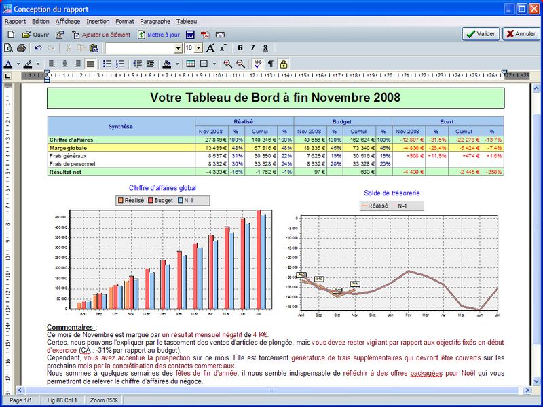Image resolution: width=543 pixels, height=407 pixels.
Task: Open the Rapport menu
Action: [x=15, y=22]
